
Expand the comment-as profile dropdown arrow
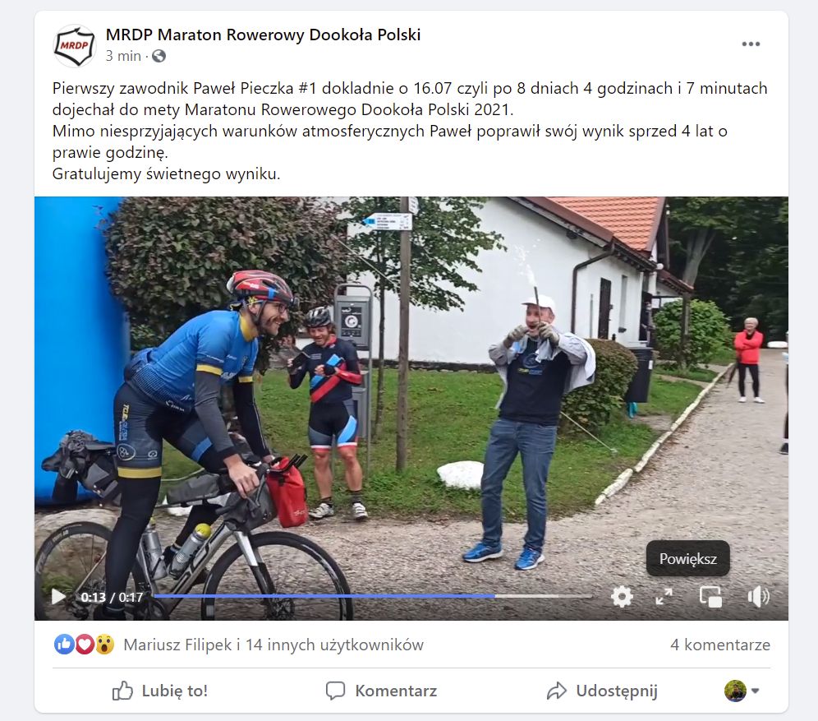tap(755, 691)
